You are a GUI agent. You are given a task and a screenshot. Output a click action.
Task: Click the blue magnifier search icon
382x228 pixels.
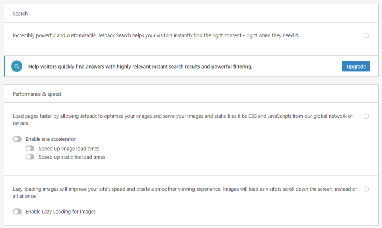[x=16, y=66]
